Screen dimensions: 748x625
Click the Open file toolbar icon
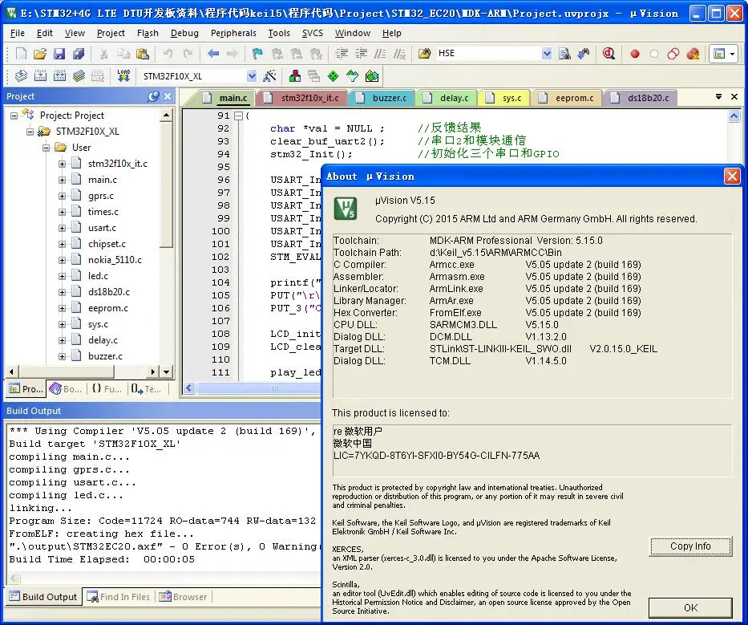[40, 54]
